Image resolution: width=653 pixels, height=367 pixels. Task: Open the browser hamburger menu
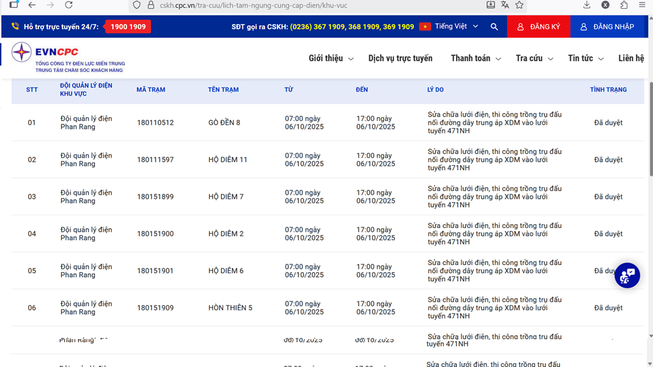pyautogui.click(x=642, y=5)
